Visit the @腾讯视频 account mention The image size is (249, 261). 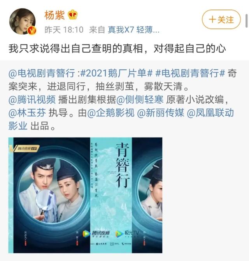[32, 100]
